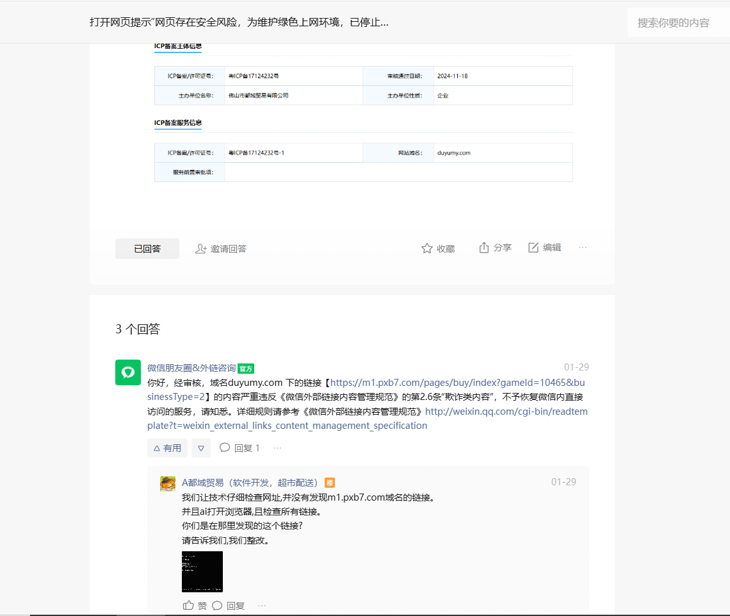Click the date 2024-11-18 cell
This screenshot has width=730, height=616.
click(503, 76)
